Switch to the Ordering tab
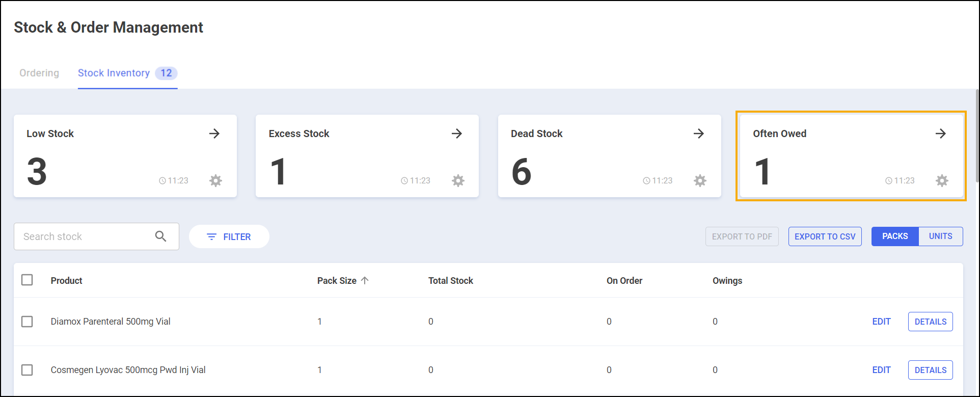Image resolution: width=980 pixels, height=397 pixels. [x=39, y=73]
